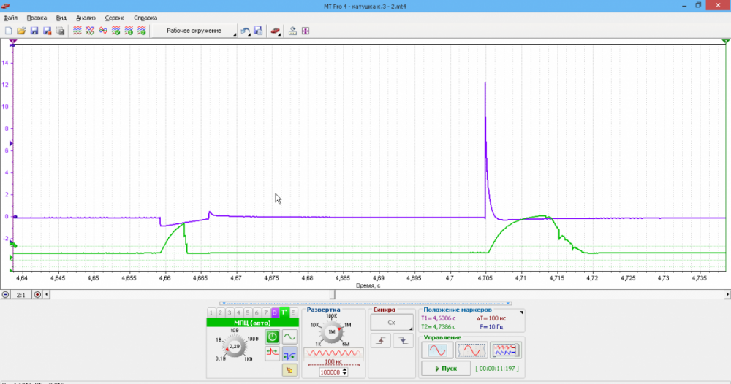Open the Синхро source Cx dropdown

(x=392, y=322)
